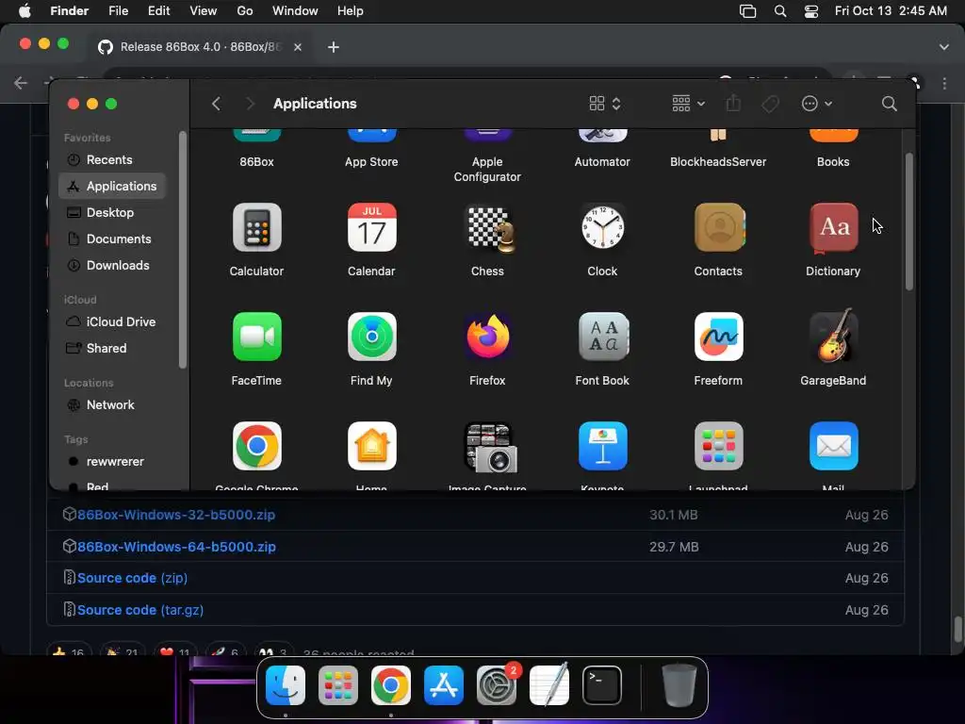Screen dimensions: 965x724
Task: Open Finder from the Dock
Action: click(286, 685)
